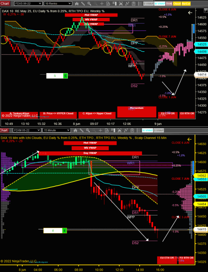
Task: Click the green 6 counter box on Renko chart
Action: 65,76
